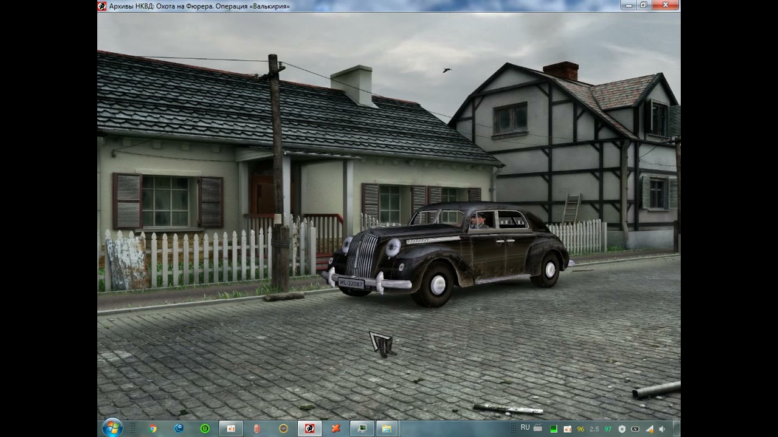This screenshot has height=437, width=778.
Task: Open the monitor-display app taskbar button
Action: tap(362, 429)
